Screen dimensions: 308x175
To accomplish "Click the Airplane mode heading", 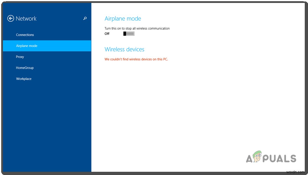I will pos(123,18).
